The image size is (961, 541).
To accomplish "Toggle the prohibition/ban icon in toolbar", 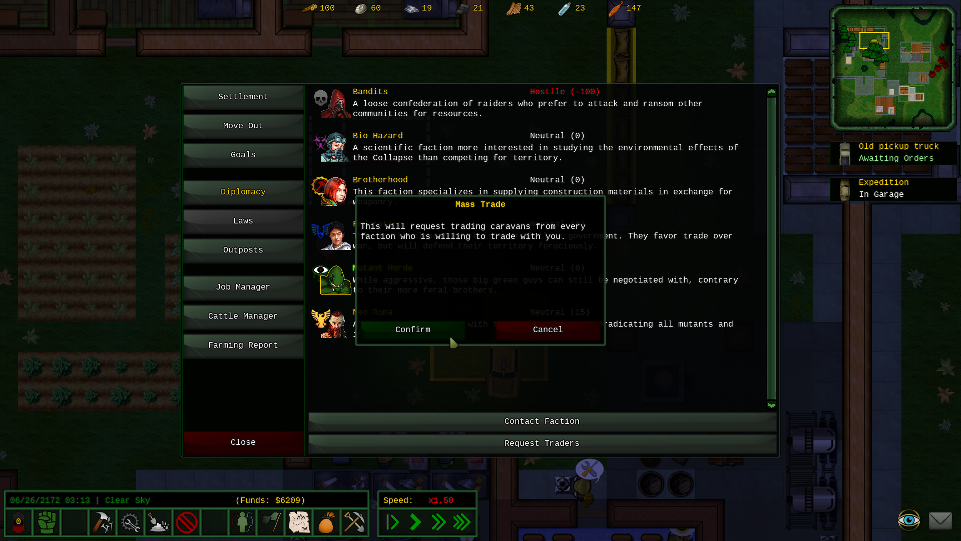I will click(x=187, y=522).
